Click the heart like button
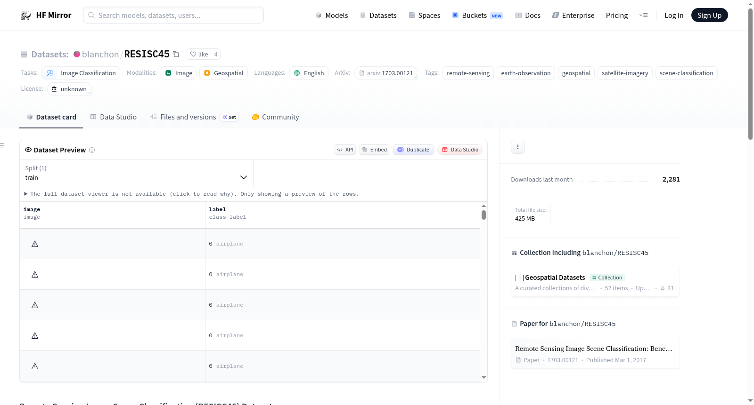 click(199, 54)
